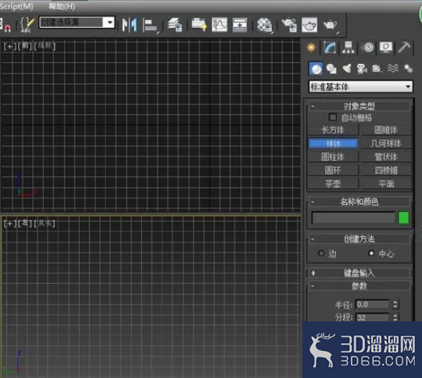Click the 平面 plane button

coord(386,184)
